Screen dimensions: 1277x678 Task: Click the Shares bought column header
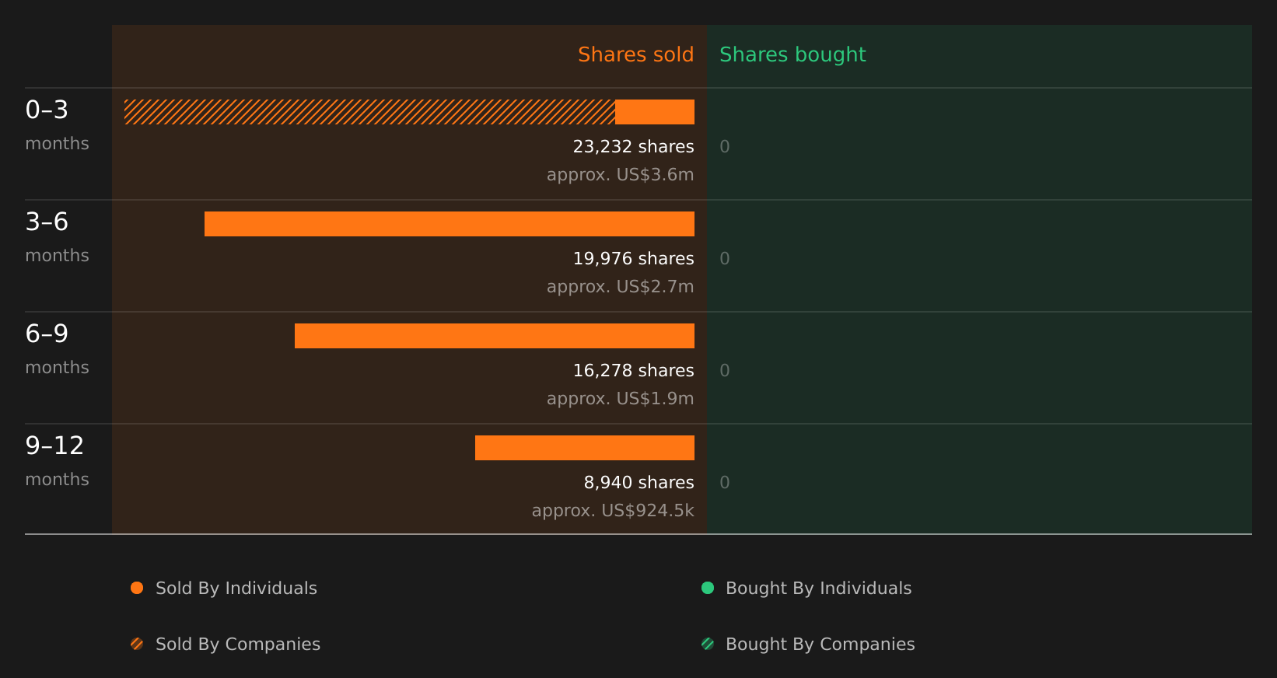click(792, 55)
